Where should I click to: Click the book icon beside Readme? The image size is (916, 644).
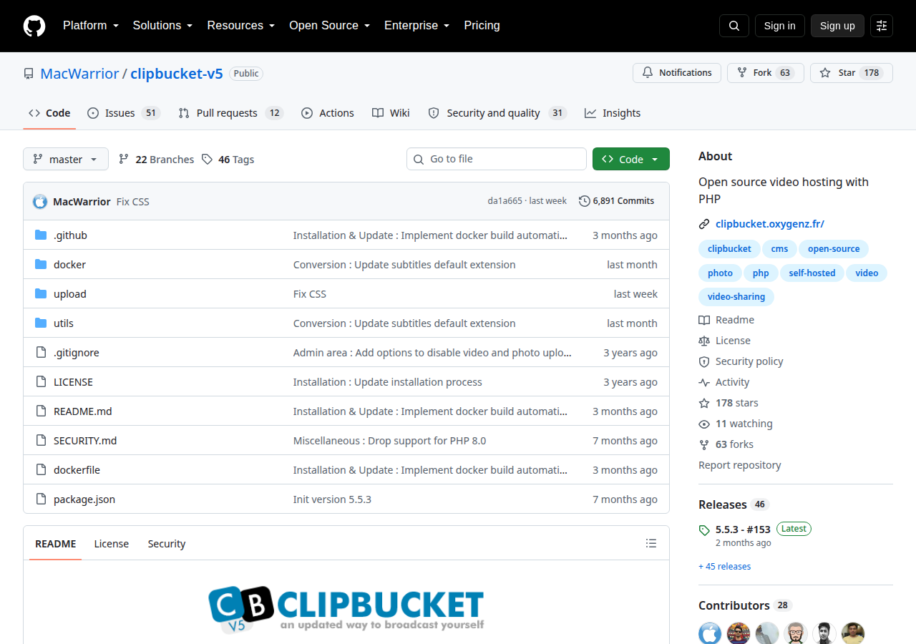pos(704,321)
